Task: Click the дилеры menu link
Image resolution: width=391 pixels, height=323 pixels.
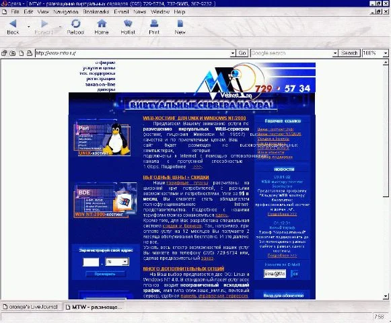Action: click(x=106, y=89)
